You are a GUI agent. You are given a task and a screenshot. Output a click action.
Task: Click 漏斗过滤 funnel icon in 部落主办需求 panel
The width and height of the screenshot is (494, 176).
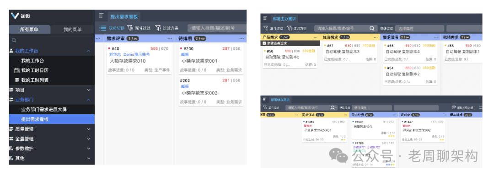click(x=266, y=28)
